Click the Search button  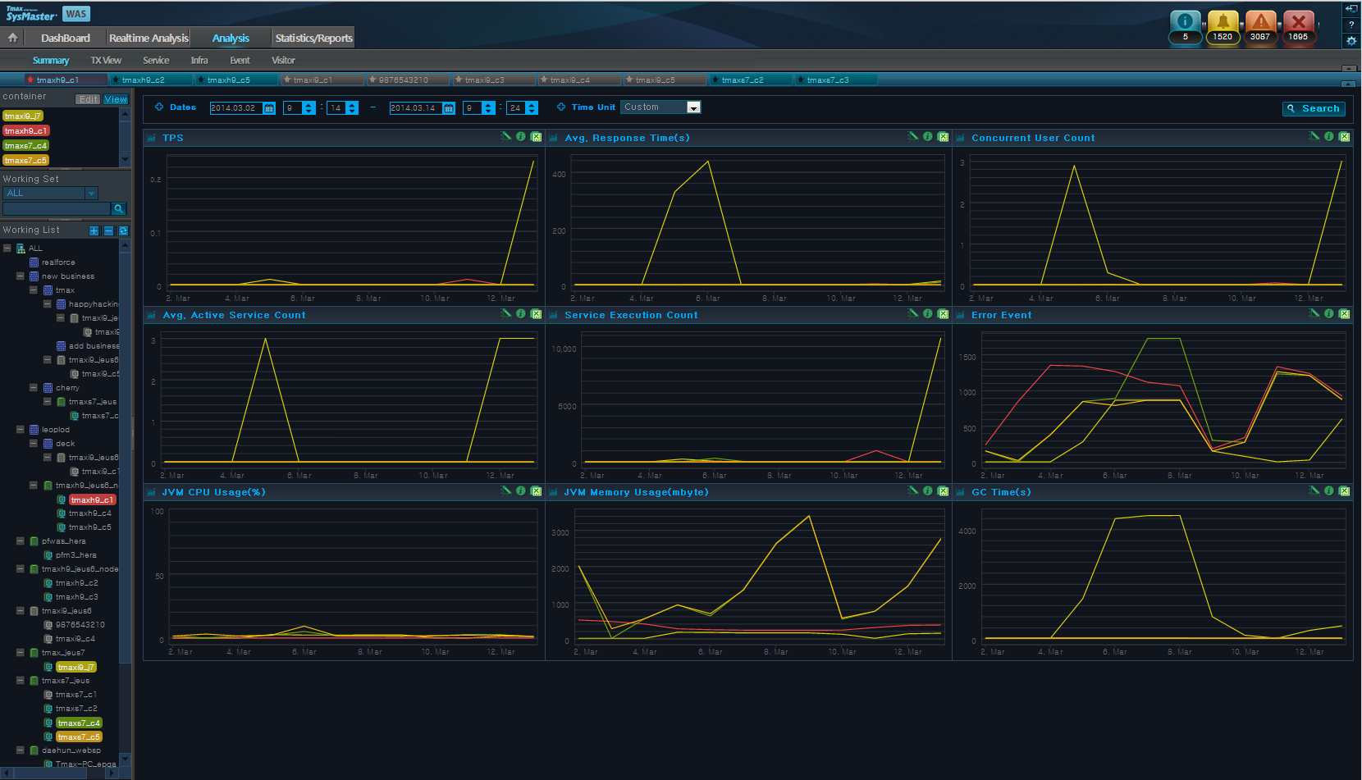(x=1314, y=108)
